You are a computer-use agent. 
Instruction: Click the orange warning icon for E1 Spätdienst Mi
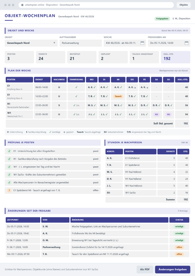click(9, 190)
